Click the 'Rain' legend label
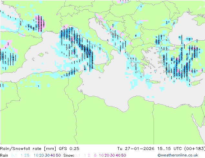Viewport: 205px width, 158px height. (4, 155)
